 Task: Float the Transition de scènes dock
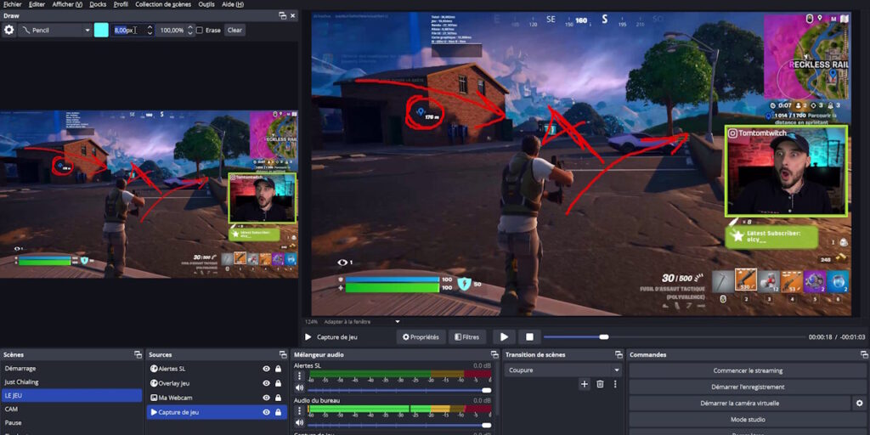[x=619, y=354]
